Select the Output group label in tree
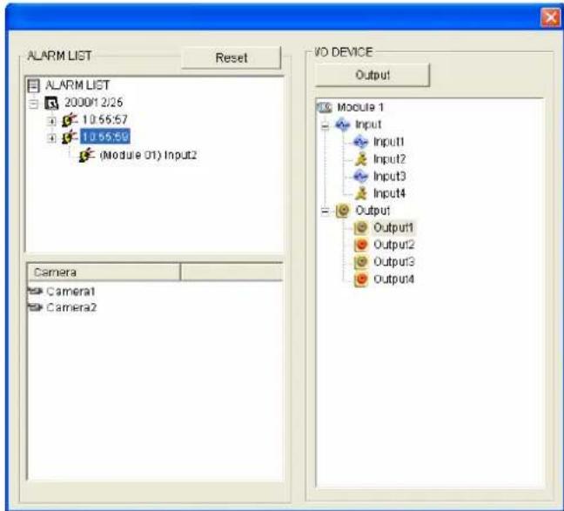 373,211
